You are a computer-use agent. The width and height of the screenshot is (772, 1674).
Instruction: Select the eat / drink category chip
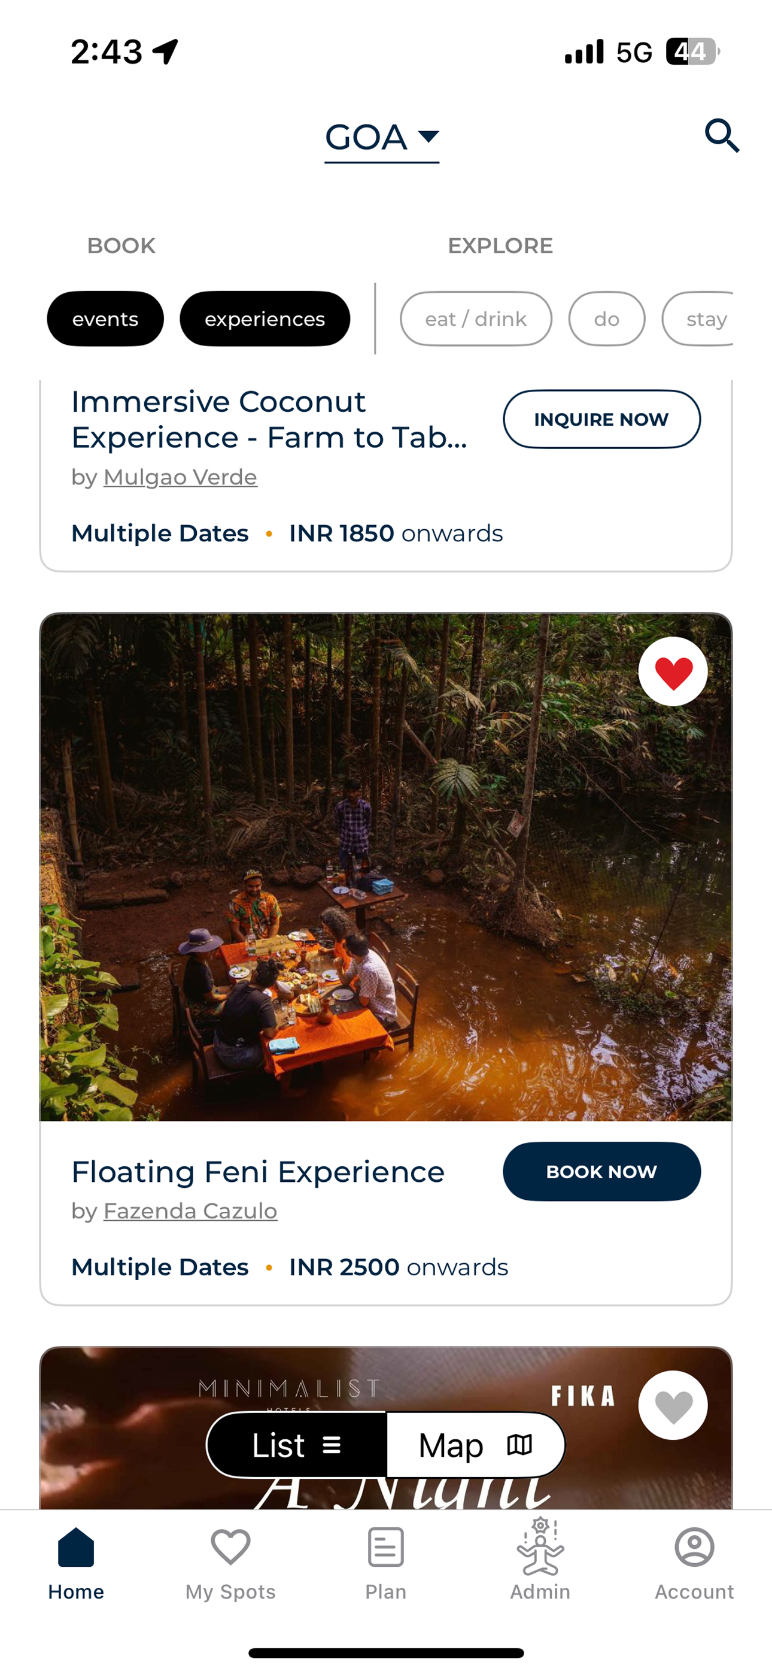pyautogui.click(x=476, y=319)
